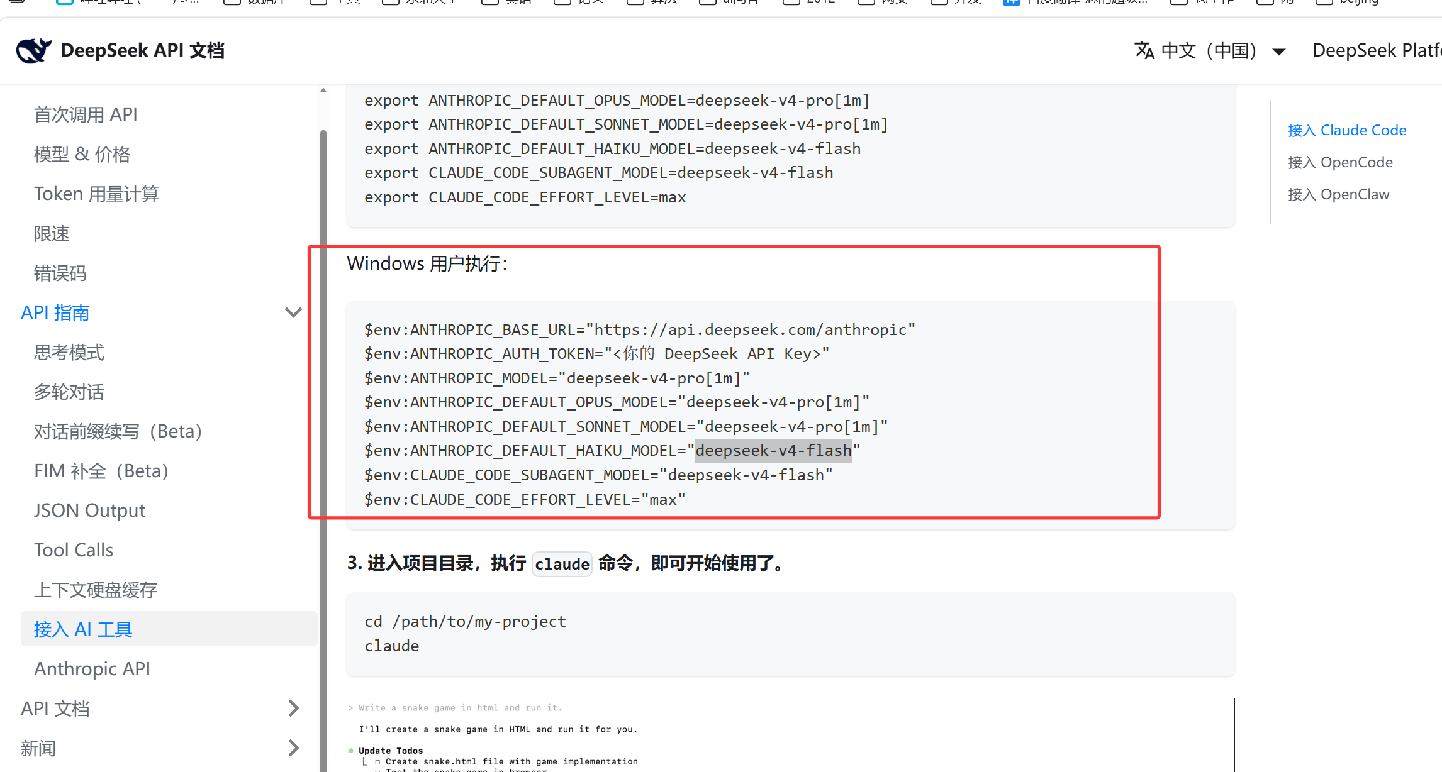Click the translate language icon in header
Image resolution: width=1442 pixels, height=772 pixels.
point(1144,50)
